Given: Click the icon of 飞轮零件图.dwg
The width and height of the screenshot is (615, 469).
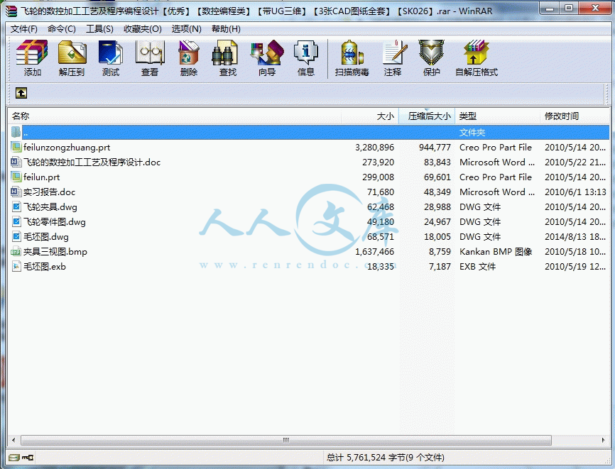Looking at the screenshot, I should (16, 222).
